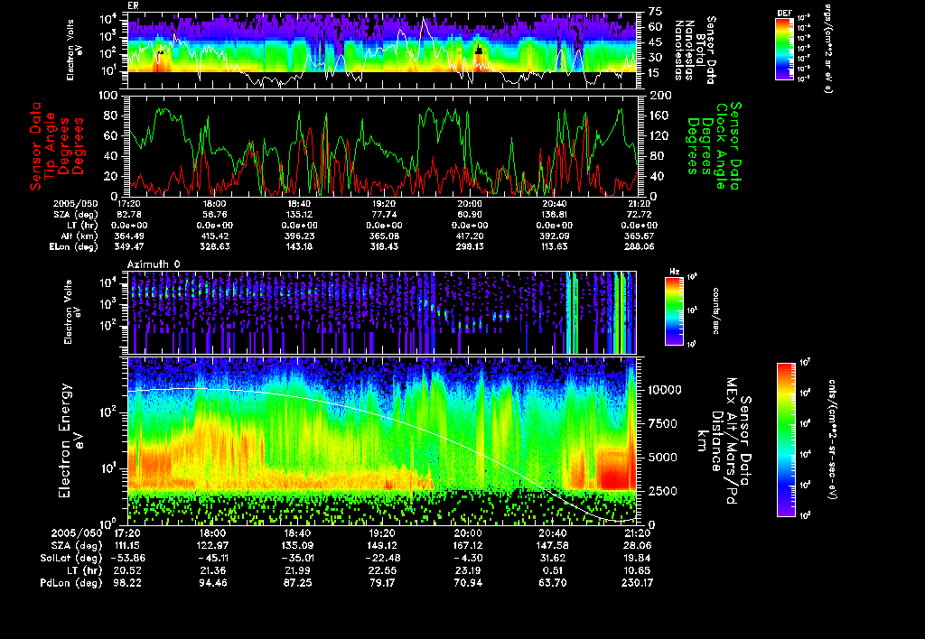Click the DEF color scale bar
The height and width of the screenshot is (639, 925).
pos(784,49)
